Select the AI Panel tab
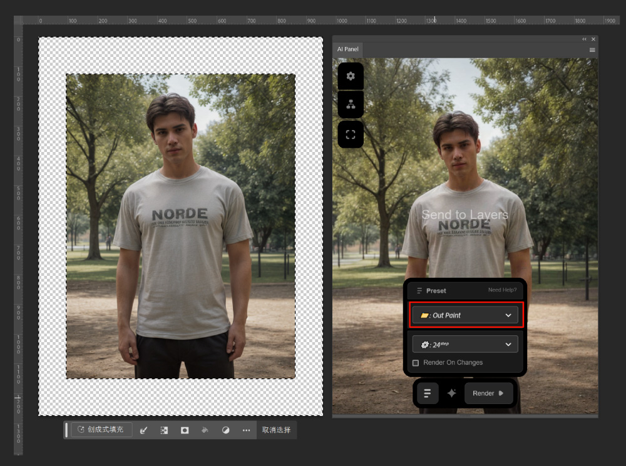This screenshot has height=466, width=626. tap(347, 49)
